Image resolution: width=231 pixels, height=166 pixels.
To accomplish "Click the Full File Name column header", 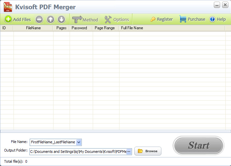I will (x=172, y=28).
